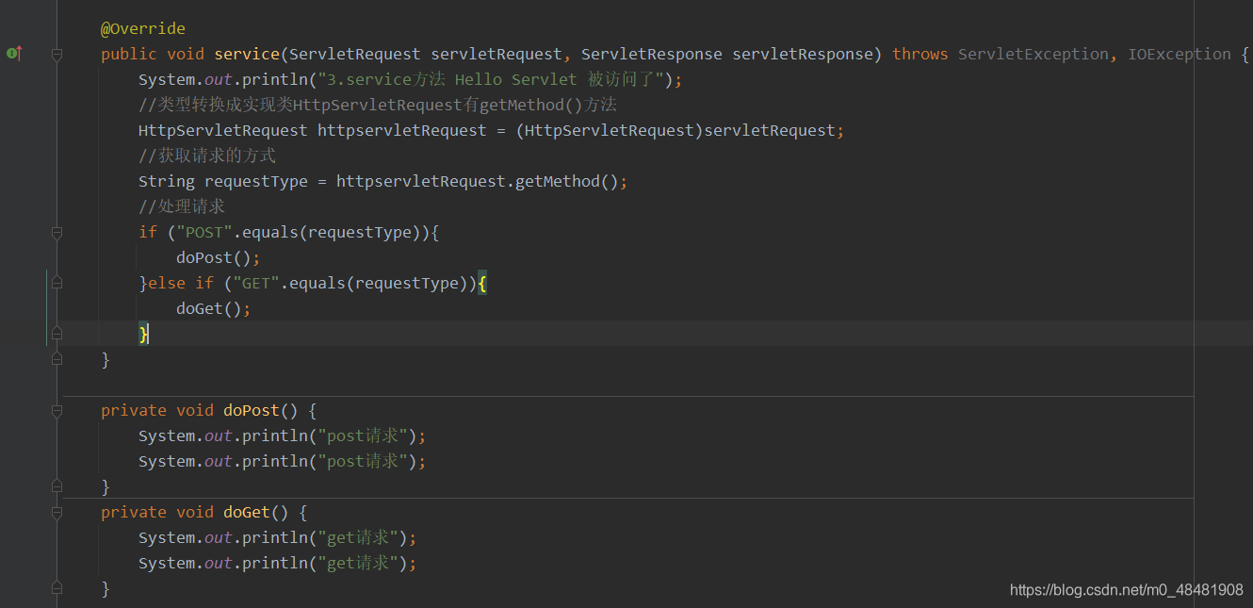Screen dimensions: 1253x608
Task: Click the override gutter icon beside service method
Action: point(13,54)
